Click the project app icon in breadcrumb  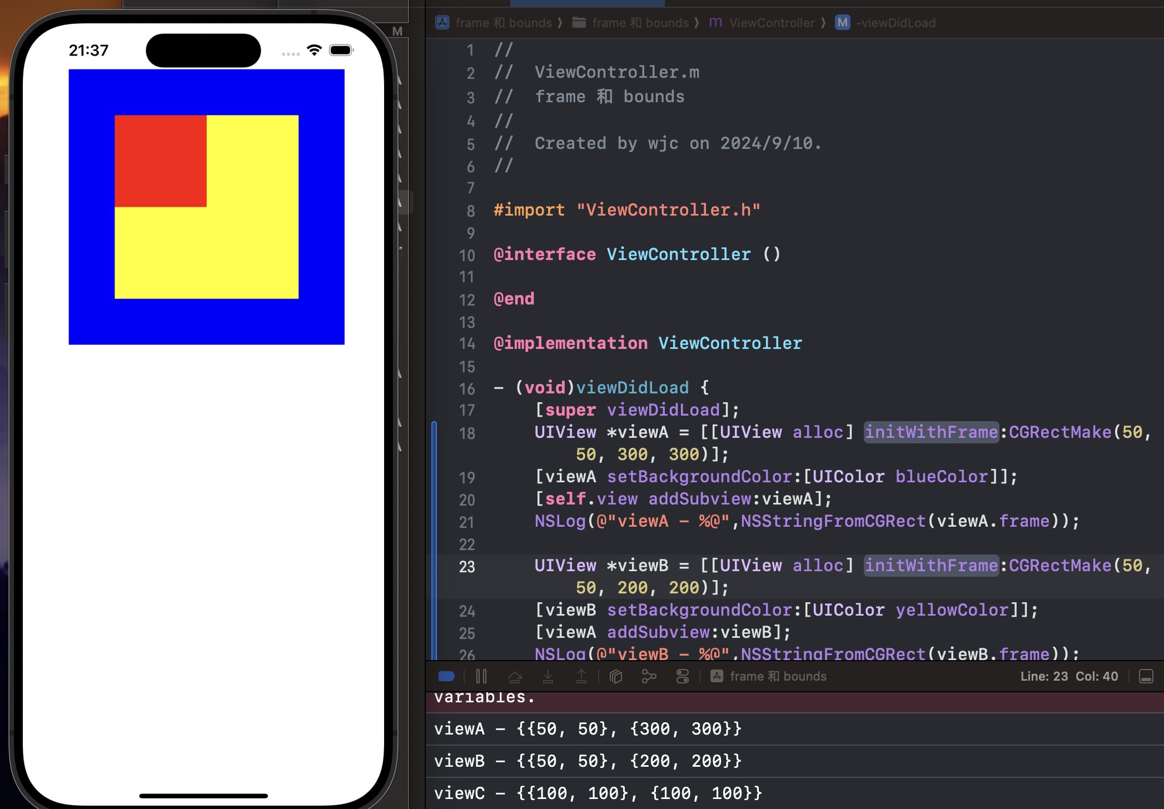(x=442, y=23)
